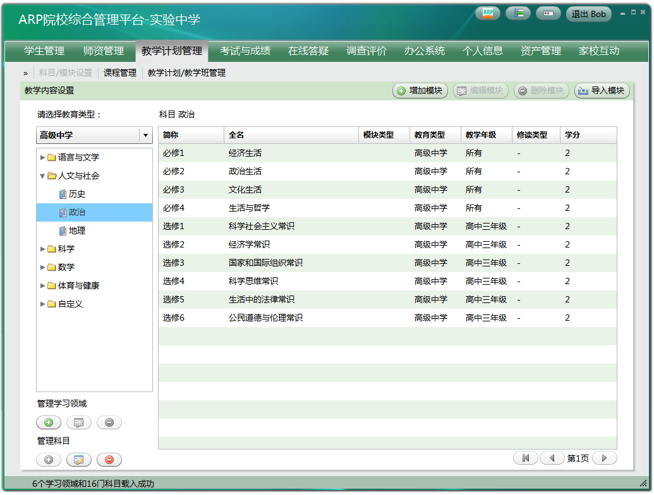This screenshot has height=495, width=654.
Task: Go to 科目/模块设置 sub-page
Action: (66, 73)
